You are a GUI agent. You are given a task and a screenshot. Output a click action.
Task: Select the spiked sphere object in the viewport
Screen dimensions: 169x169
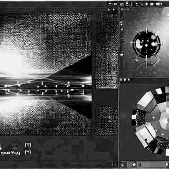click(x=146, y=44)
